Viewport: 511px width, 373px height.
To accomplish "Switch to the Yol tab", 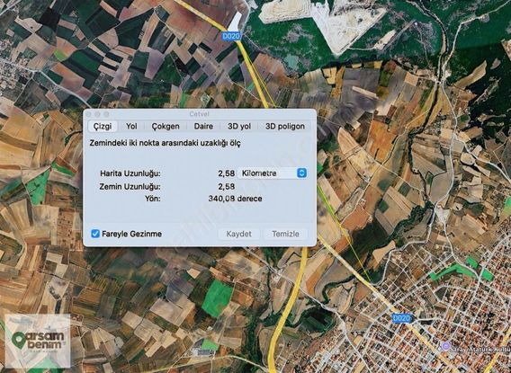I will 131,127.
